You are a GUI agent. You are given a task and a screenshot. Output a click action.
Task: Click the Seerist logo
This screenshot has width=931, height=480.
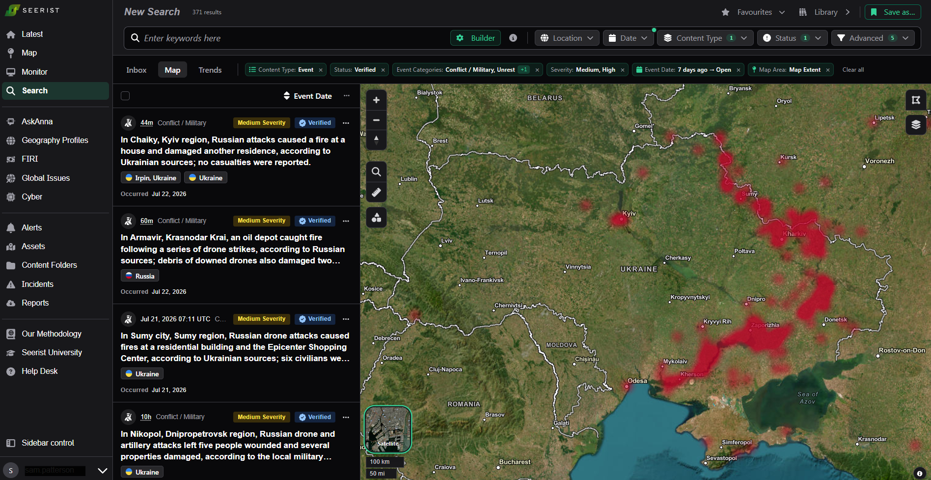click(32, 10)
